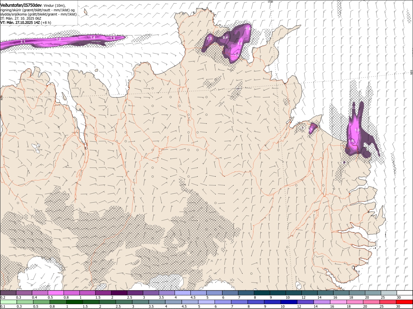Viewport: 413px width, 309px height.
Task: Click the 0.4 value on the northern snow patch
Action: click(226, 37)
